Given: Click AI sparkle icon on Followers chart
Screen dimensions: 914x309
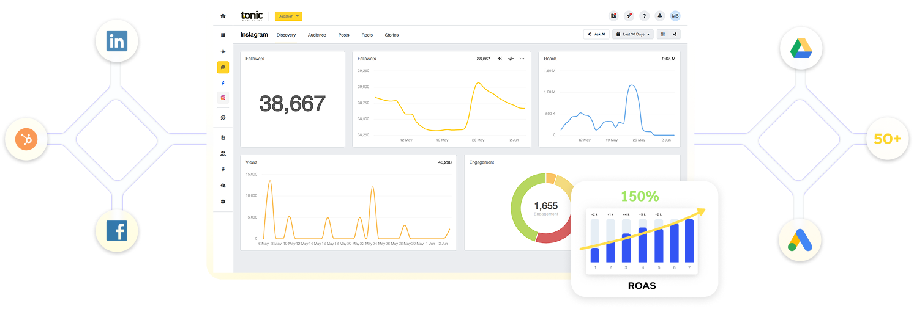Looking at the screenshot, I should (x=500, y=59).
